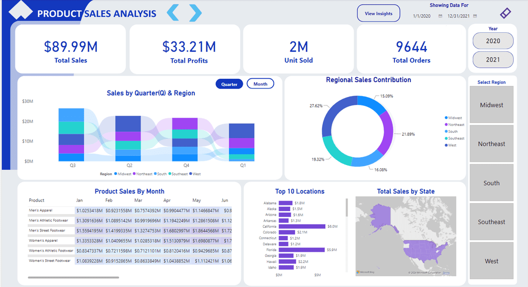Click the Microsoft Bing map logo
The height and width of the screenshot is (287, 528).
point(365,272)
